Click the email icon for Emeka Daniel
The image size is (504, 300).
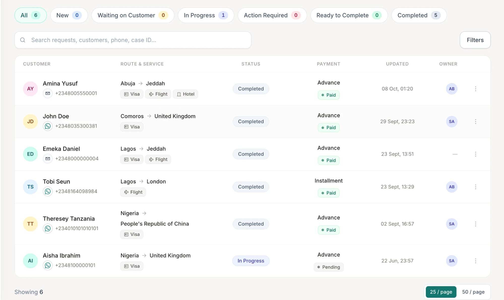click(x=48, y=159)
